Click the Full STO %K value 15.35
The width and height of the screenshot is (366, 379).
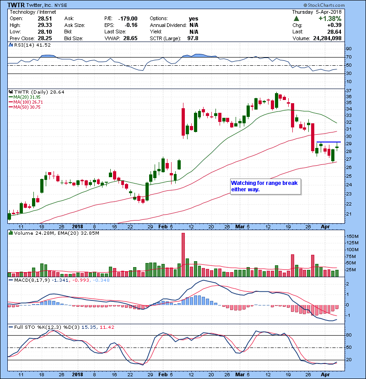click(x=89, y=327)
